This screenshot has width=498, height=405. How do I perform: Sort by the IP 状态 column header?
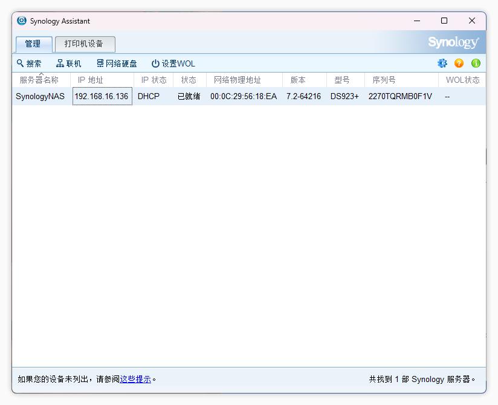(154, 80)
